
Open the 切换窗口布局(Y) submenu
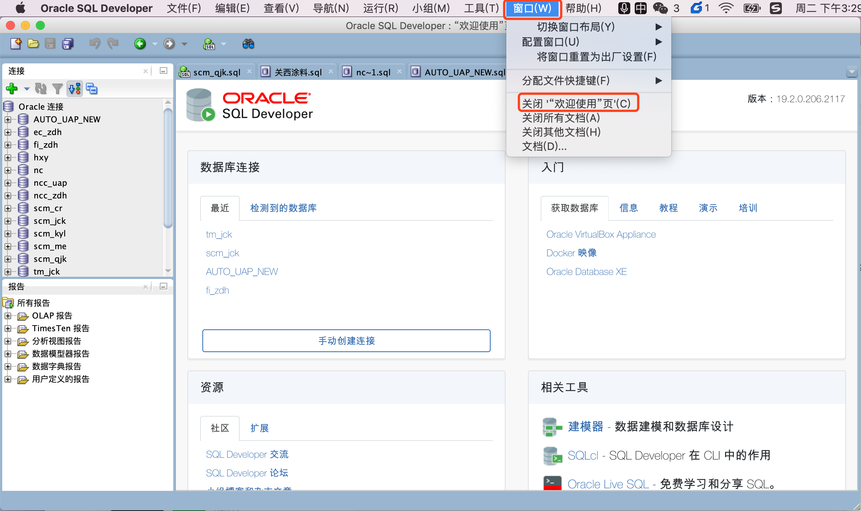(589, 27)
